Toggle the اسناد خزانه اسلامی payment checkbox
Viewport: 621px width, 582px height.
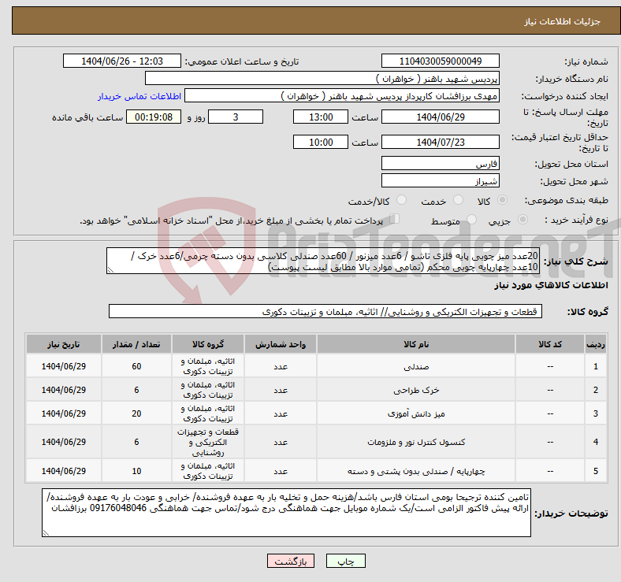(395, 220)
